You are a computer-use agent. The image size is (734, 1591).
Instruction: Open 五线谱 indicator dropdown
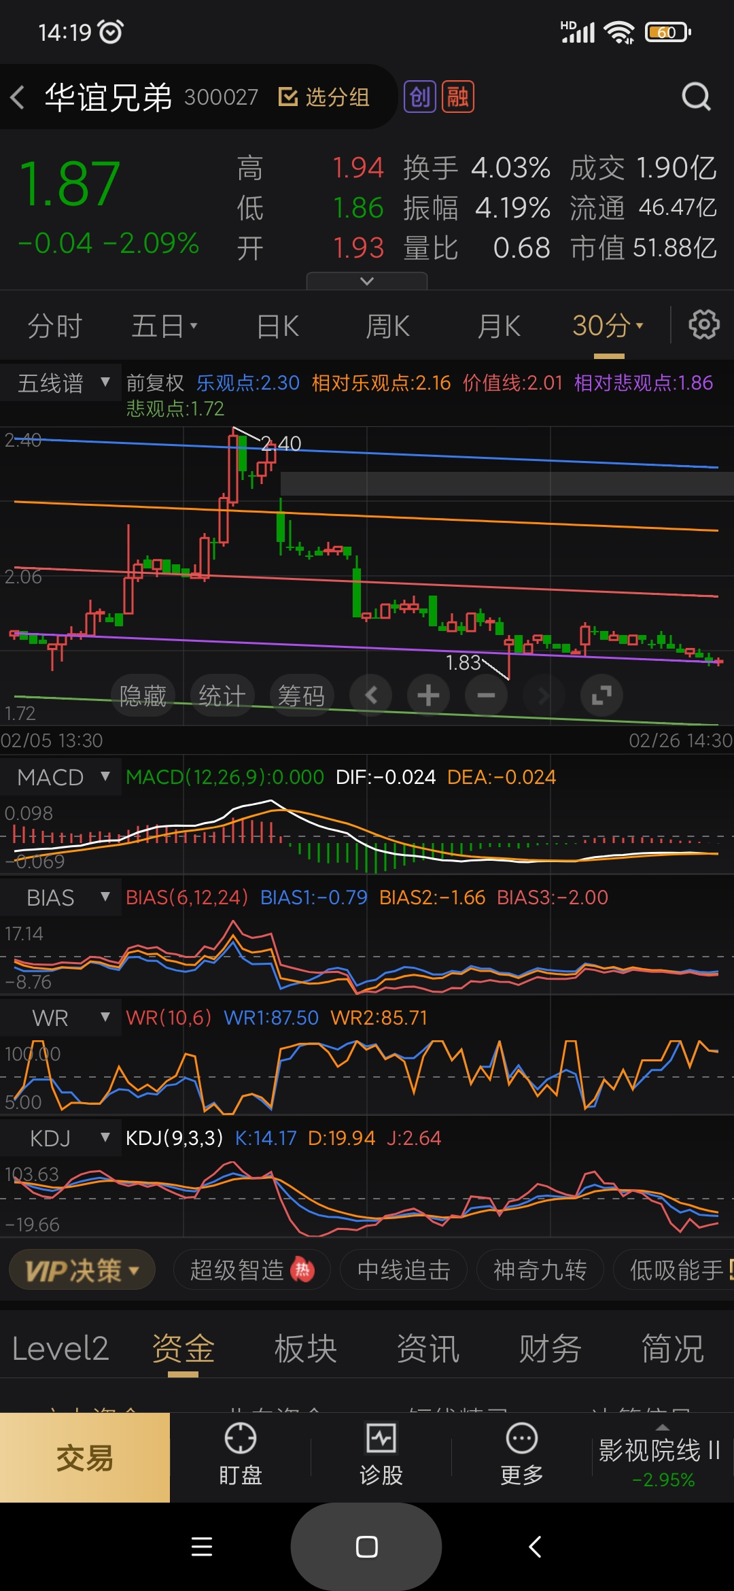click(61, 383)
